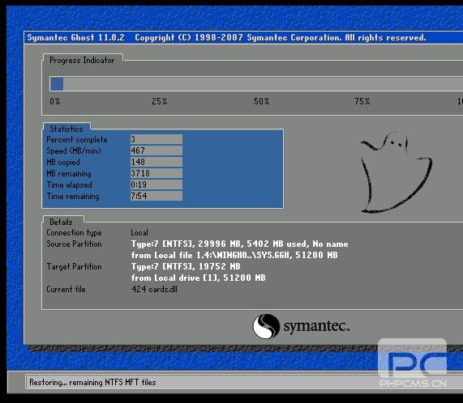Click 'Symantec Ghost 11.0.2' title text
Image resolution: width=463 pixels, height=403 pixels.
[76, 38]
